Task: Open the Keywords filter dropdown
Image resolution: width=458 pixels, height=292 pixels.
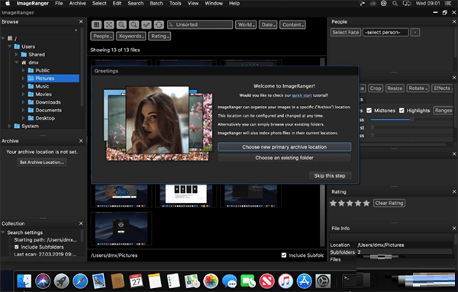Action: (131, 36)
